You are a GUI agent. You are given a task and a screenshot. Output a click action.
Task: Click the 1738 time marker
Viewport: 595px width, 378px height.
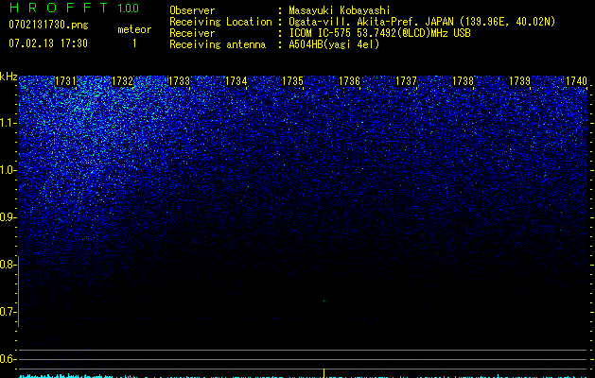click(x=463, y=81)
